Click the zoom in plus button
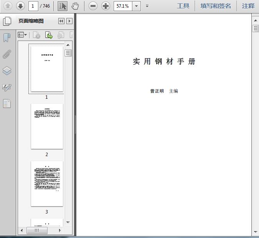The image size is (259, 238). click(106, 6)
